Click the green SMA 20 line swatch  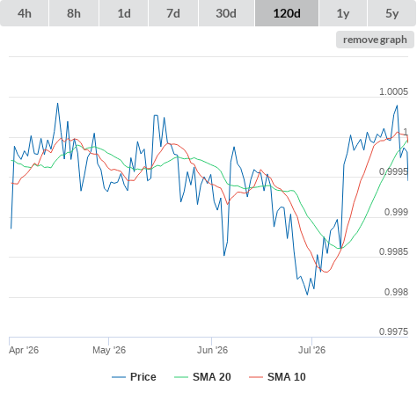point(181,377)
